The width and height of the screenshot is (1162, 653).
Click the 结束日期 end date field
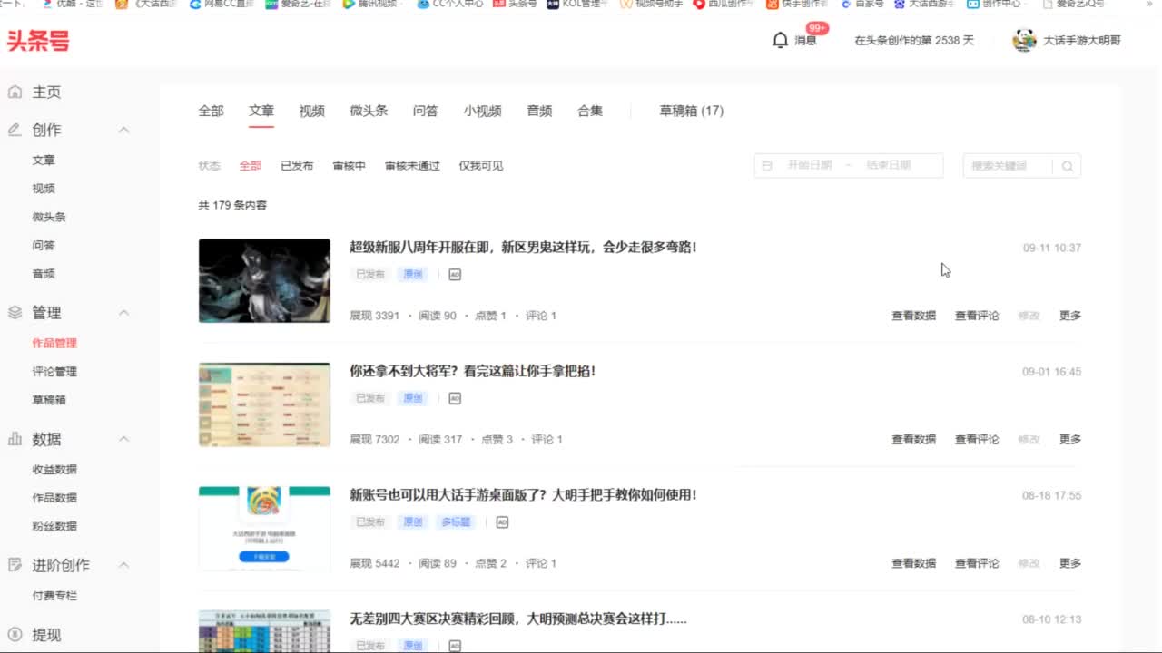click(x=889, y=165)
